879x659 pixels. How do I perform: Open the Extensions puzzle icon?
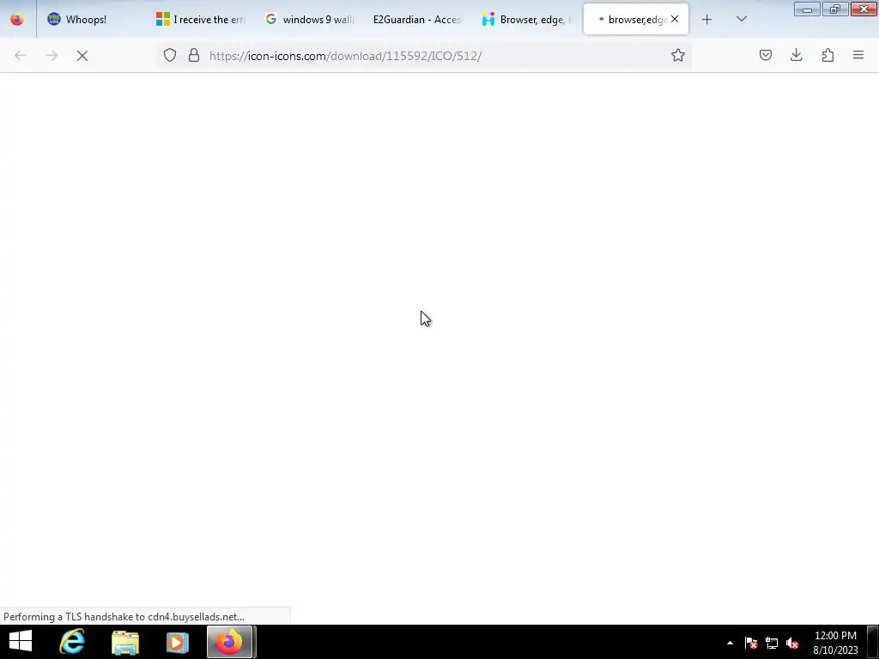click(x=827, y=56)
